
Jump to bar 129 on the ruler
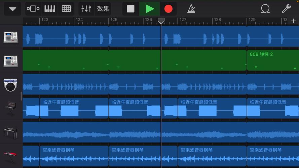coord(252,20)
